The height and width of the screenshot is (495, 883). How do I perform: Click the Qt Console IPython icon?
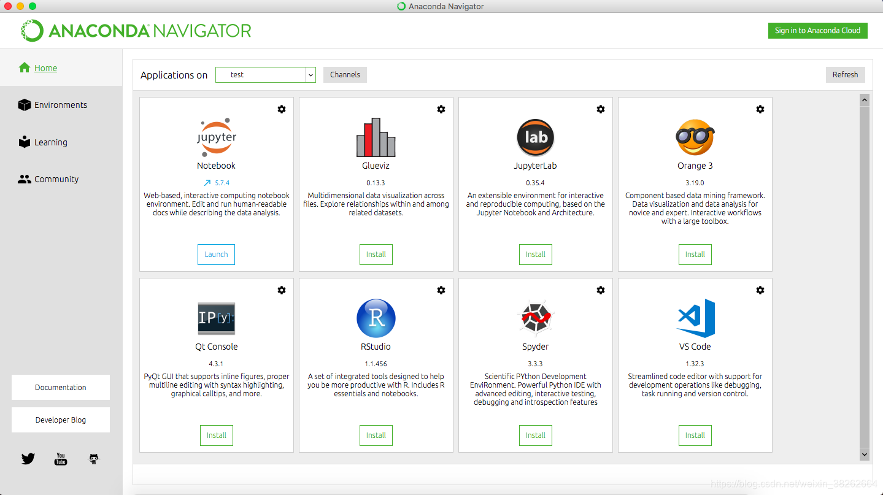216,318
